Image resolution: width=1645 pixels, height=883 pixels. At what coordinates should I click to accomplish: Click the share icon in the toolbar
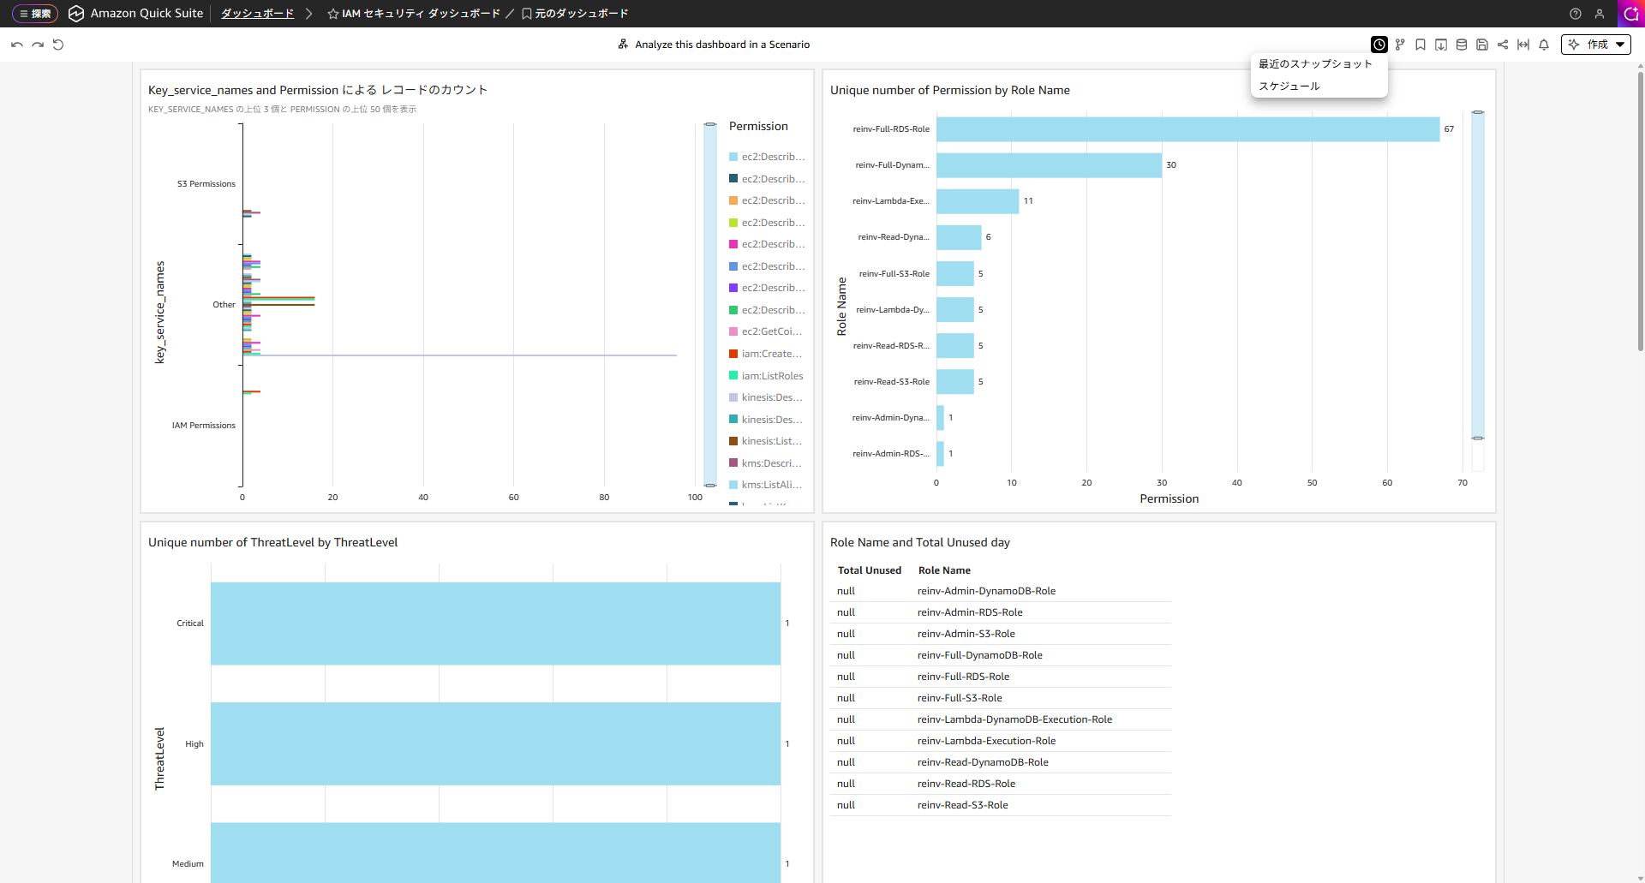pos(1503,45)
